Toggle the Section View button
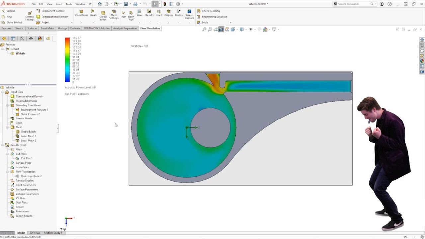 [x=221, y=29]
